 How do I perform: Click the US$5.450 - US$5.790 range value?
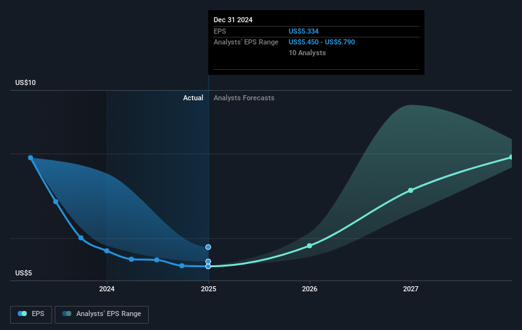pos(322,43)
